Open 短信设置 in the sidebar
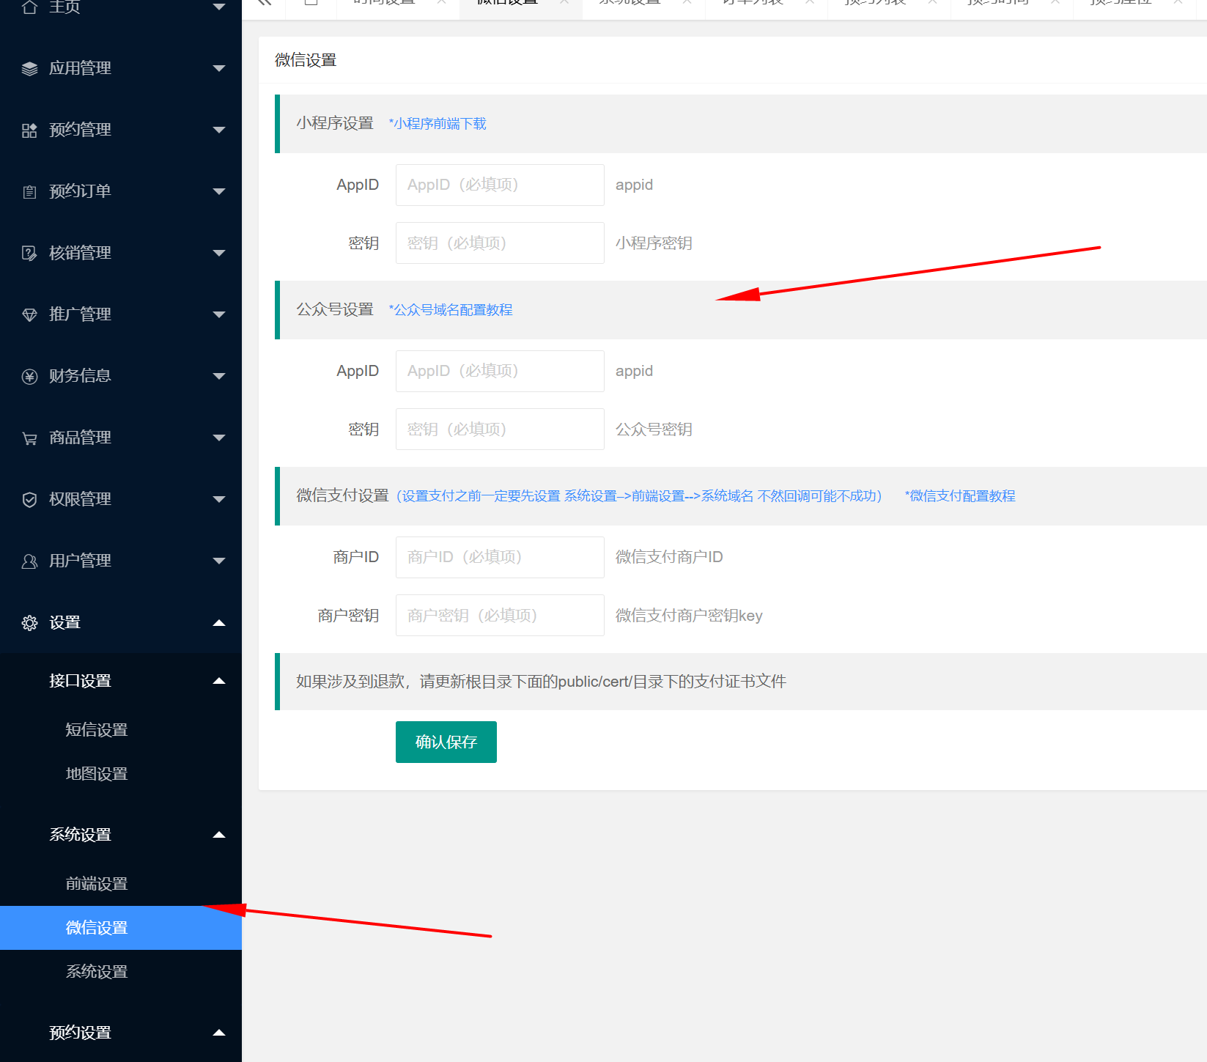 97,730
